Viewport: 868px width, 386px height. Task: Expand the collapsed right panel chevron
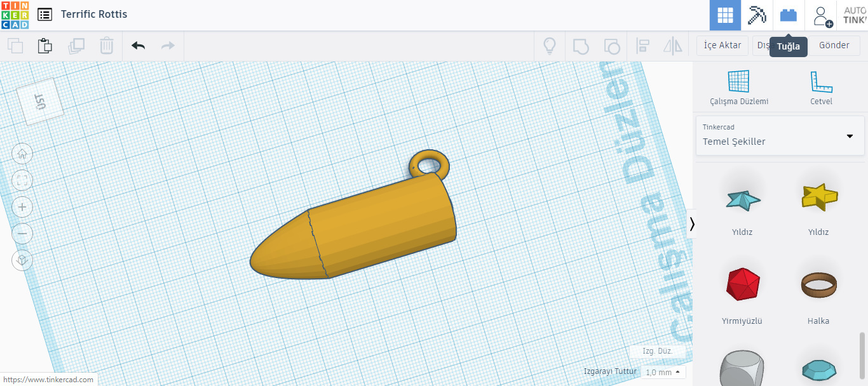(692, 223)
